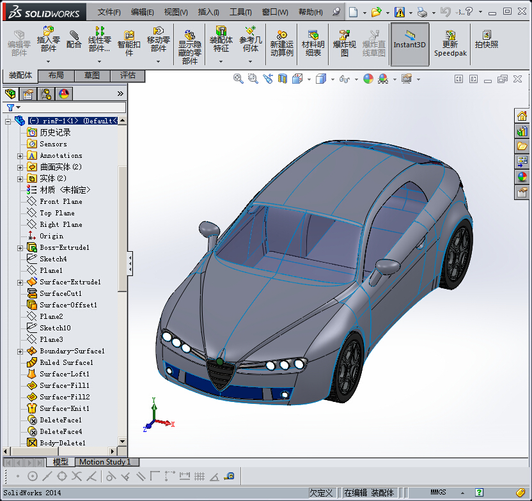Switch to the Motion Study 1 tab
532x501 pixels.
105,462
